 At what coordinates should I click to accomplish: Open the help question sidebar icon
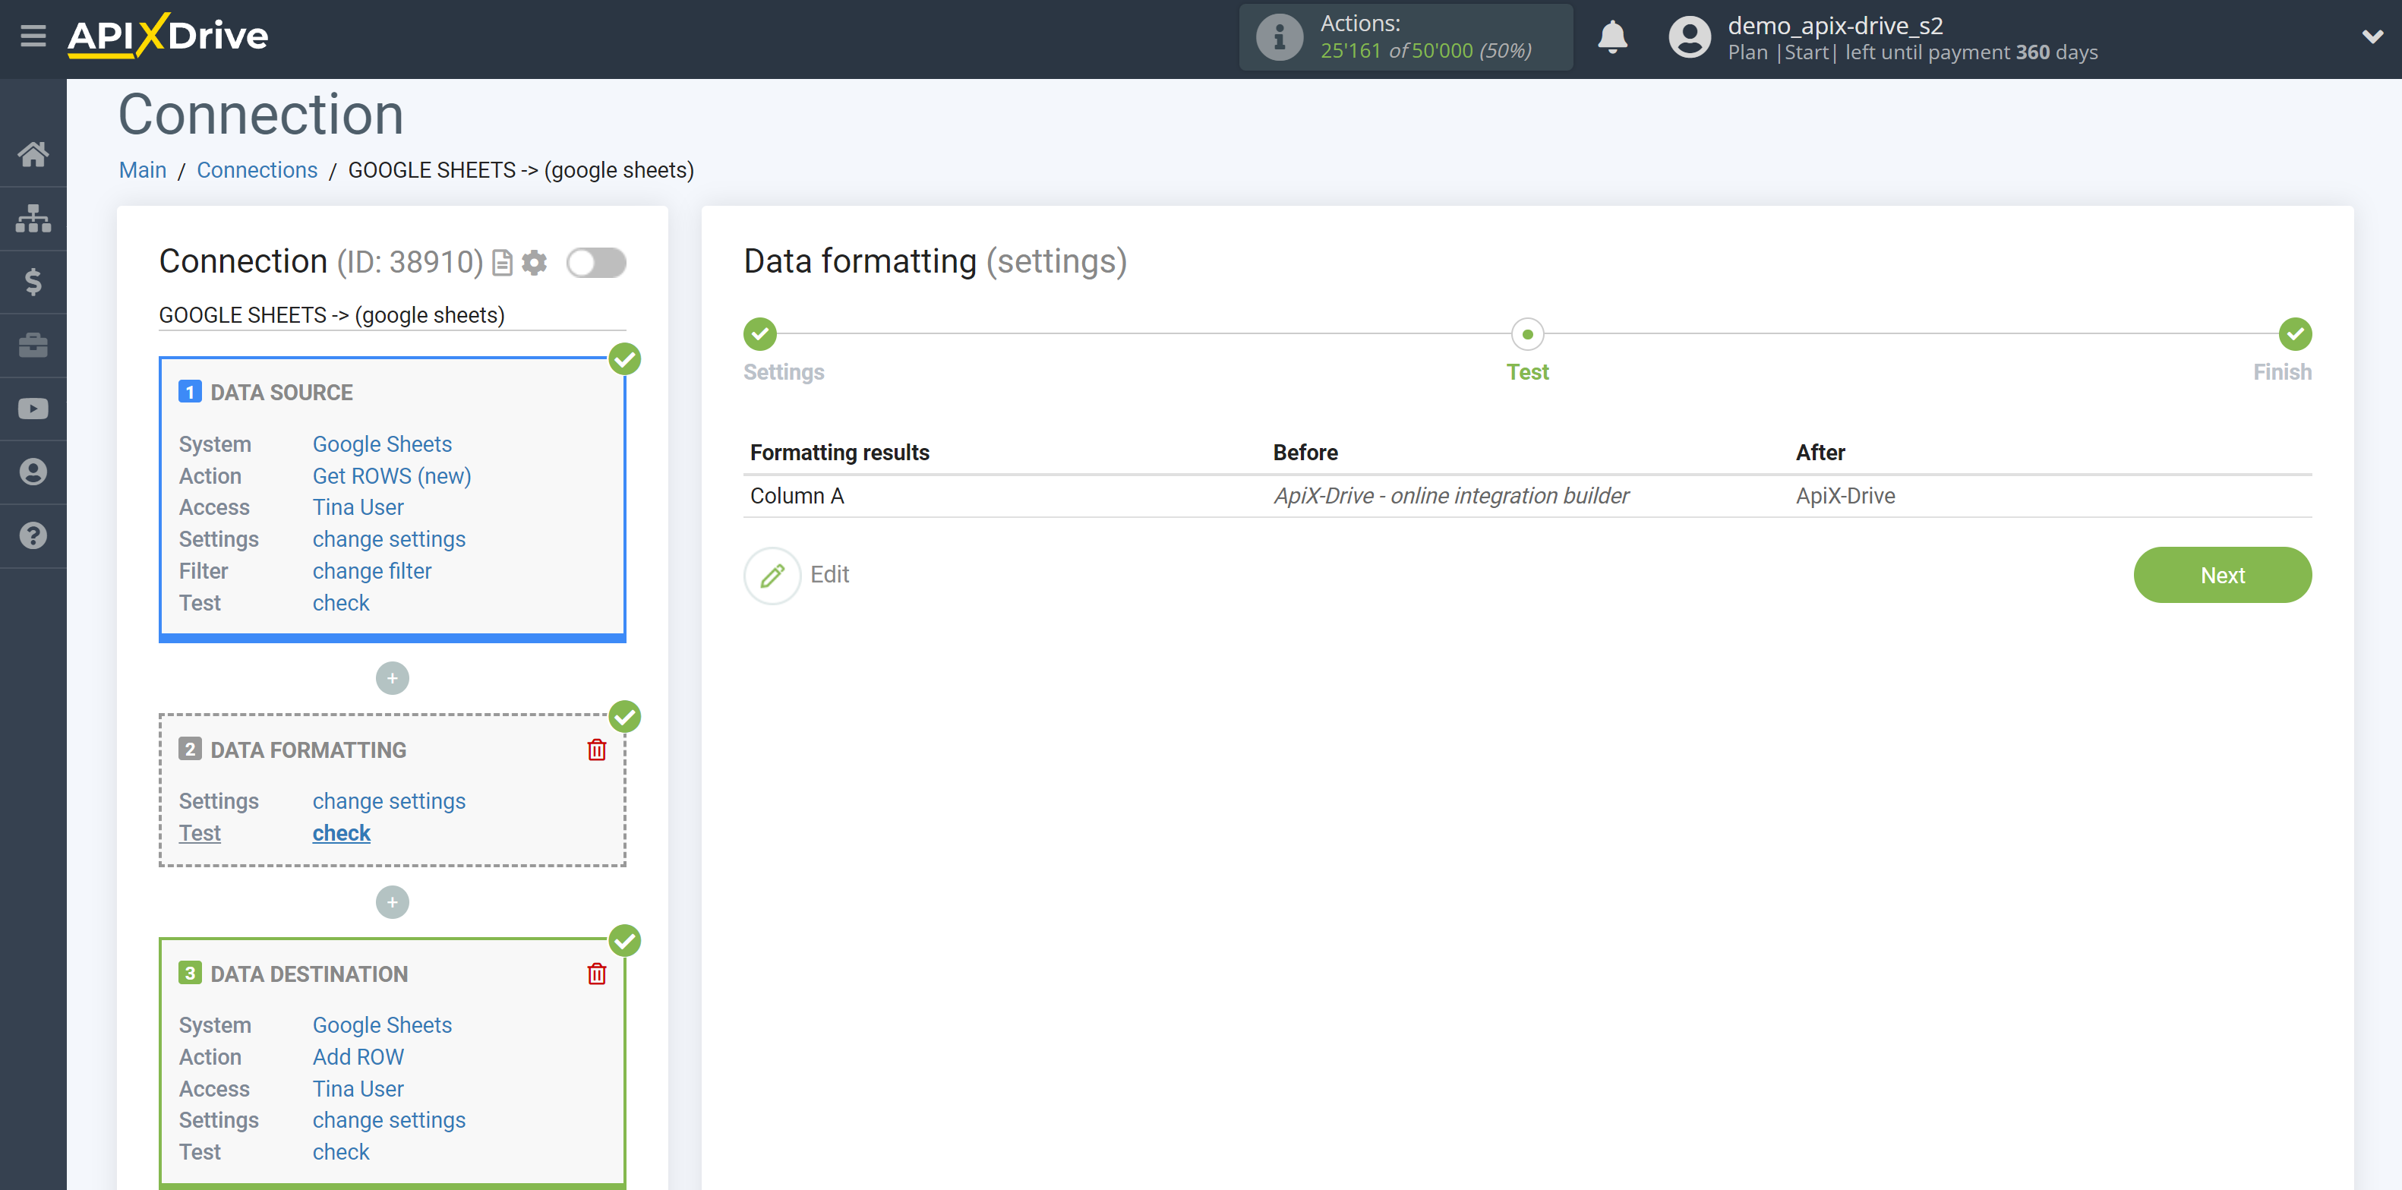tap(33, 535)
